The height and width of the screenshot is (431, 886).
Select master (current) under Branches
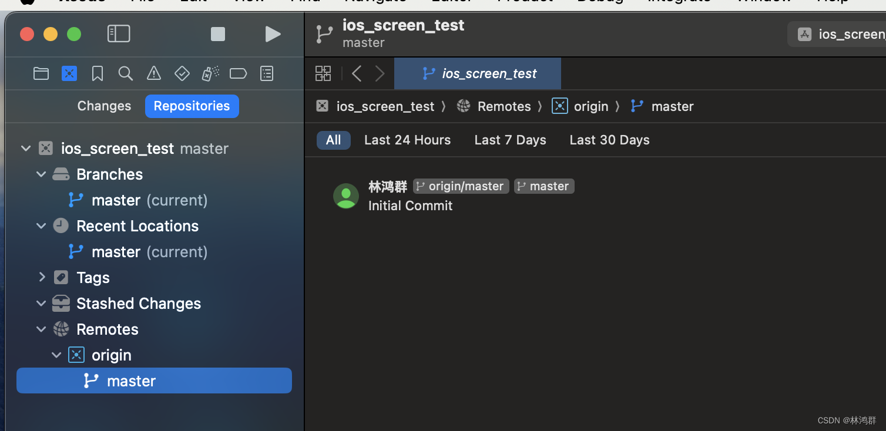[x=149, y=200]
